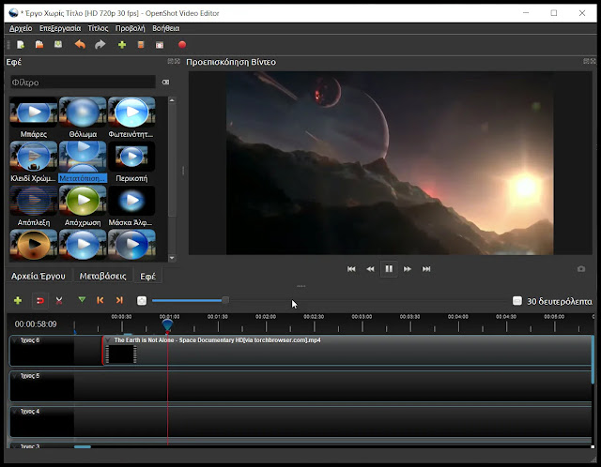Switch to the Αρχεία Έργου tab
The width and height of the screenshot is (601, 467).
point(38,276)
